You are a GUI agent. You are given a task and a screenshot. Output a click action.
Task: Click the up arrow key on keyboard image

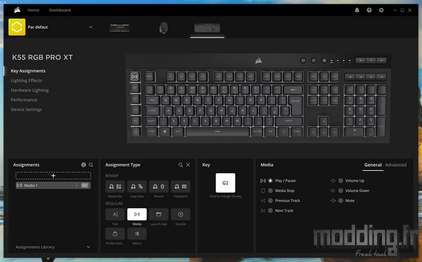[x=323, y=122]
